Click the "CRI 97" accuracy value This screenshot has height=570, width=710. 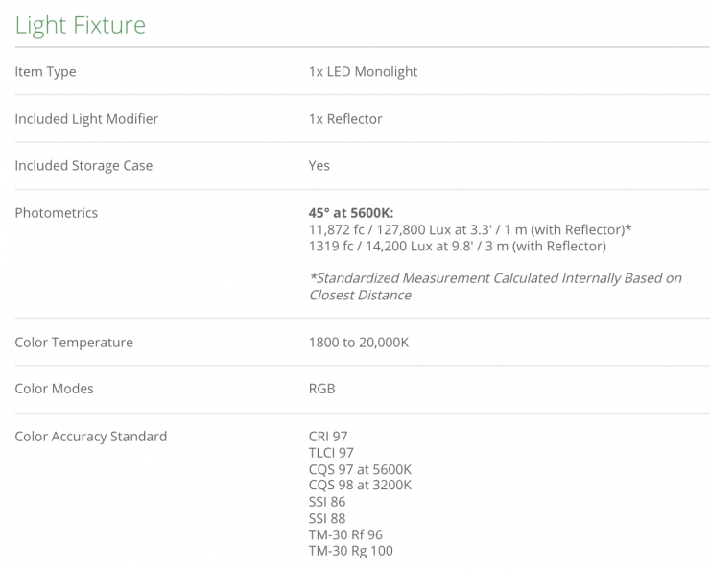click(x=328, y=437)
